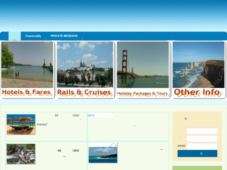
Task: Open the blue 2010 article link
Action: point(91,115)
